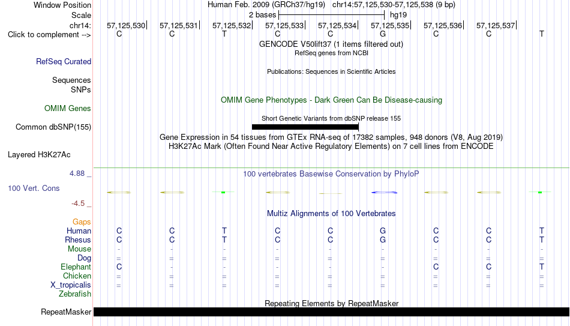Select the Human species label
The image size is (570, 326).
[79, 231]
